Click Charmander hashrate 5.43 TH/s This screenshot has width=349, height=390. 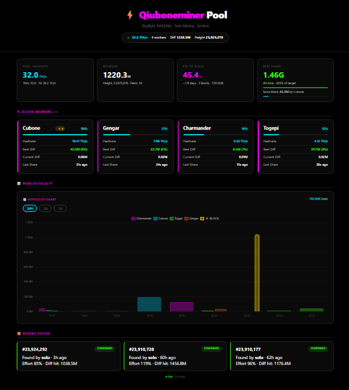(x=240, y=141)
